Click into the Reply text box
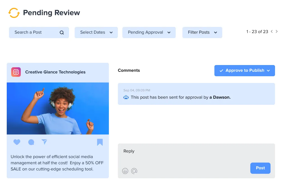 coord(196,161)
